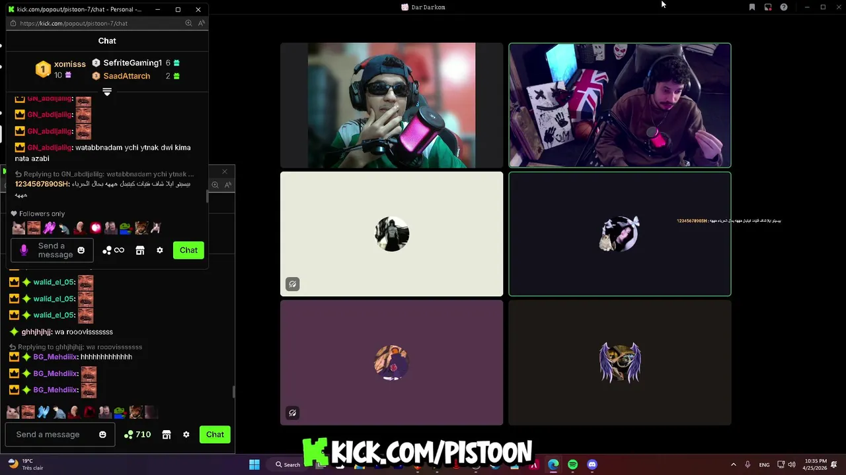
Task: Open the taskbar clock showing 10:35 PM
Action: (816, 464)
